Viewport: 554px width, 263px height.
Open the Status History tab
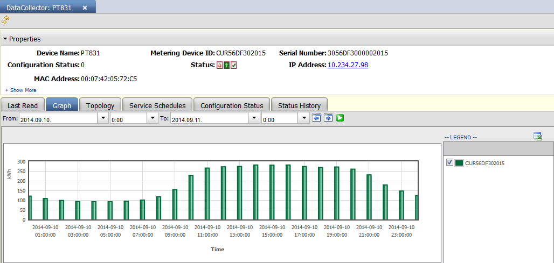299,105
